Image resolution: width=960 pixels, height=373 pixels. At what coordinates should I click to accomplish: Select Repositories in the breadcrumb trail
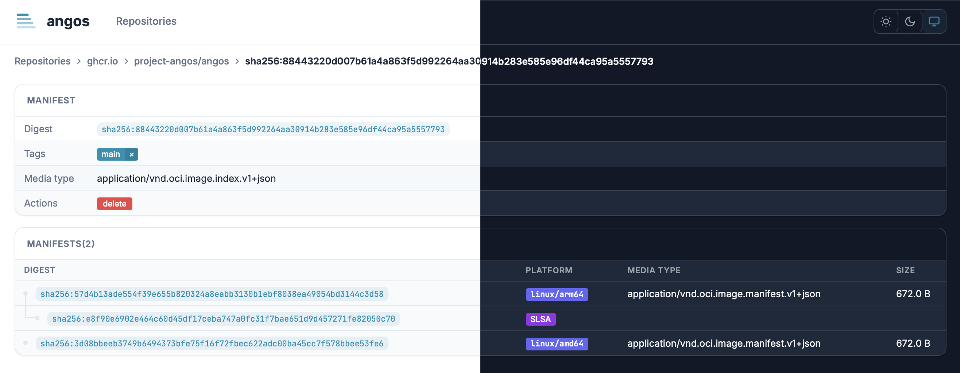tap(42, 61)
